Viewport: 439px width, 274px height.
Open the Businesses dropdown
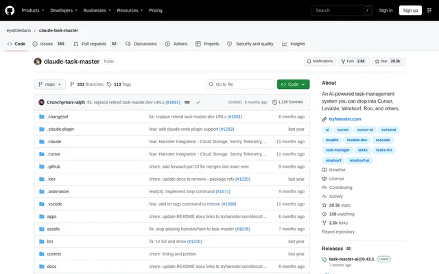[97, 10]
